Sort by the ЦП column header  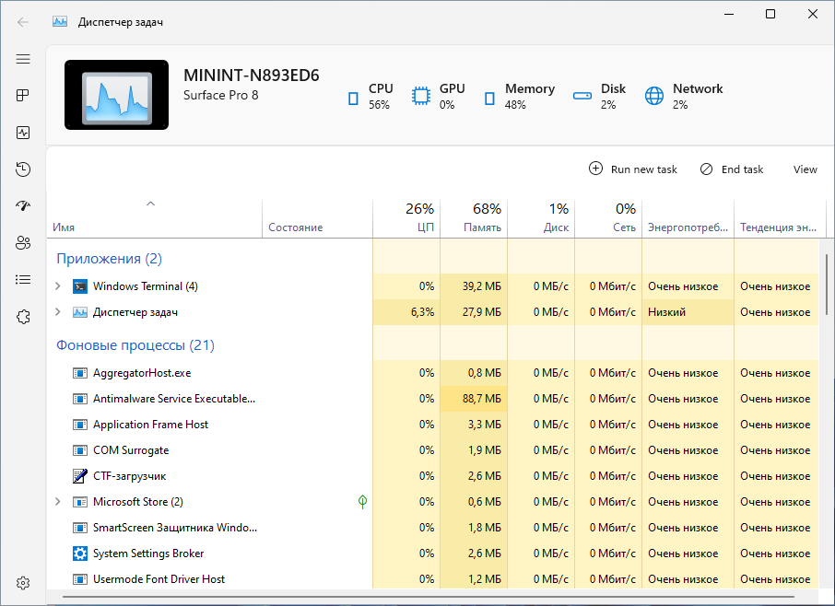click(406, 218)
